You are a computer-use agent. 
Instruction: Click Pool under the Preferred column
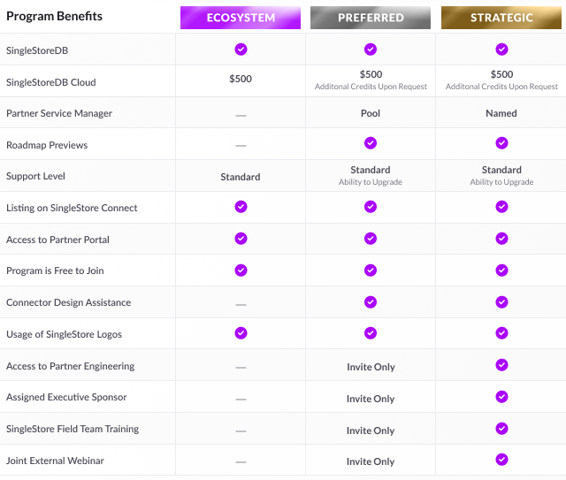[371, 113]
